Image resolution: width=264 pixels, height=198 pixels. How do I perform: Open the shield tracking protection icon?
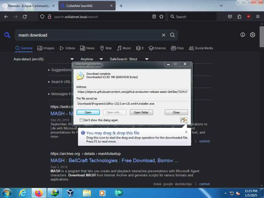[x=42, y=17]
